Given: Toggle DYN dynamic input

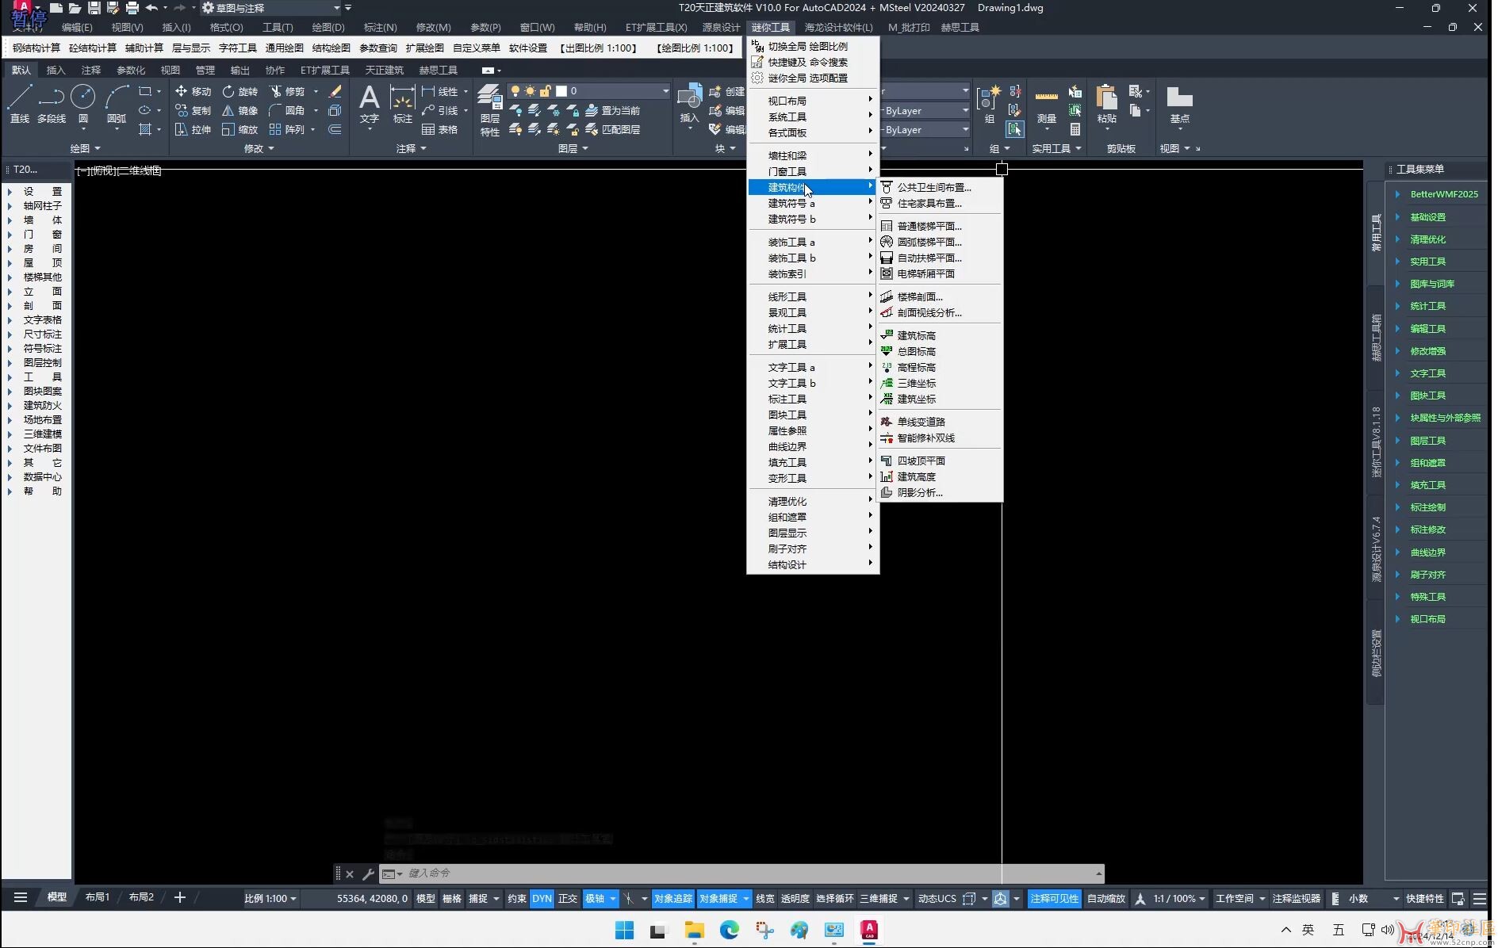Looking at the screenshot, I should [x=542, y=898].
